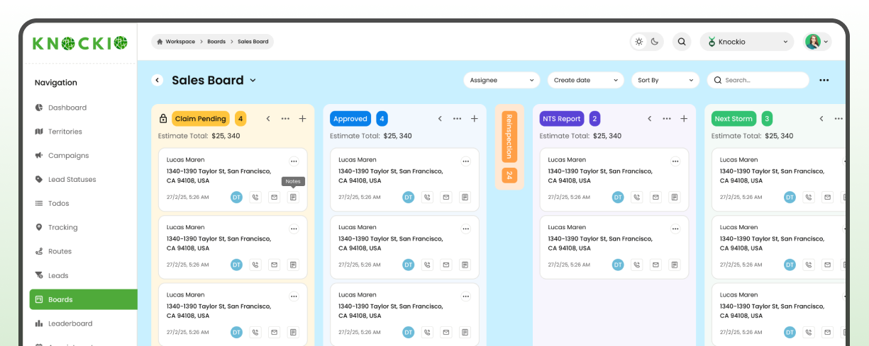Click the Sales Board breadcrumb
The width and height of the screenshot is (869, 346).
(x=253, y=42)
